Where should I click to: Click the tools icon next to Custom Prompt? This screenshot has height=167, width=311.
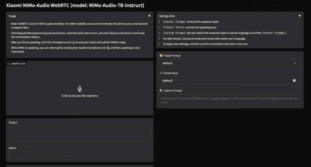coord(161,90)
